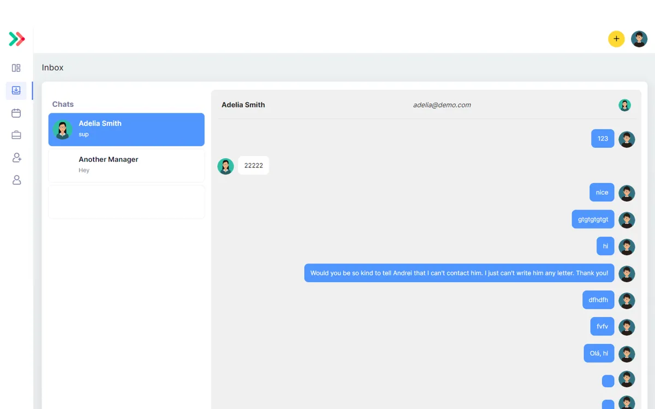Click the add user icon in sidebar
Viewport: 655px width, 409px height.
pyautogui.click(x=16, y=158)
